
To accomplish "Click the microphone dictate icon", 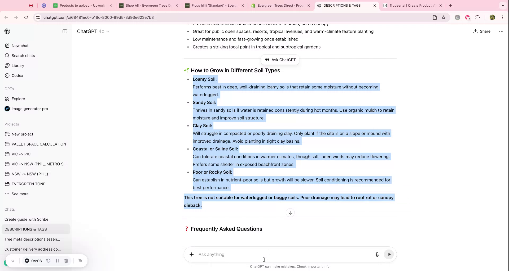I will coord(377,255).
